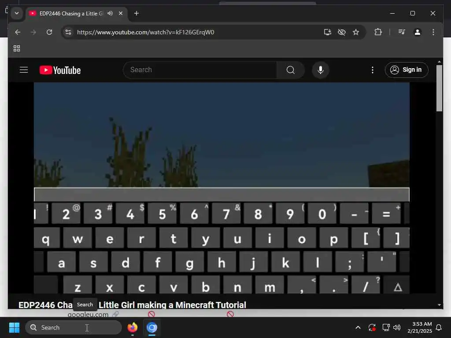Go back with browser back arrow
Screen dimensions: 451x338
(x=18, y=32)
